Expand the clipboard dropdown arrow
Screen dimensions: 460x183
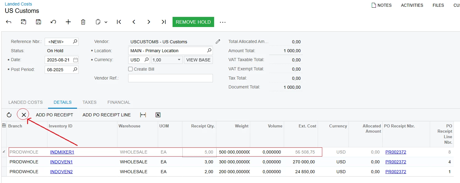point(106,22)
